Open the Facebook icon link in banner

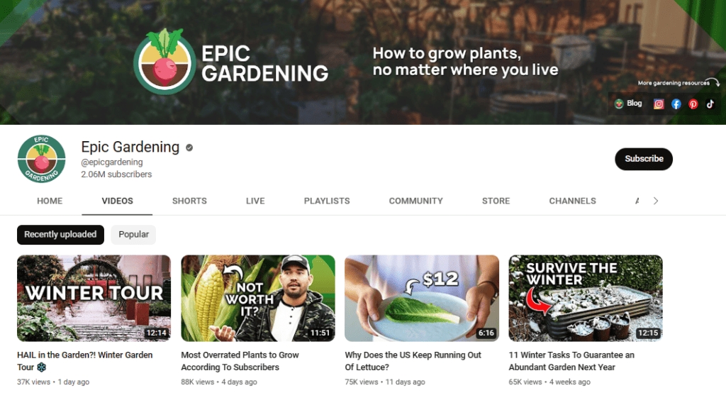676,104
